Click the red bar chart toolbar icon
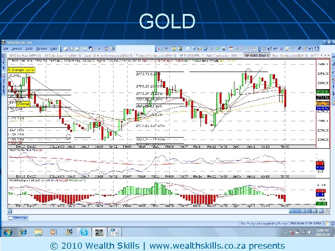Screen dimensions: 335x251 tap(160, 49)
